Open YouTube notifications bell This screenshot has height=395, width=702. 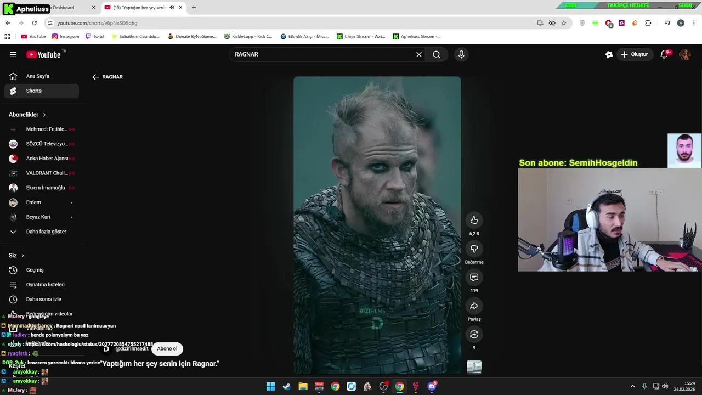664,54
